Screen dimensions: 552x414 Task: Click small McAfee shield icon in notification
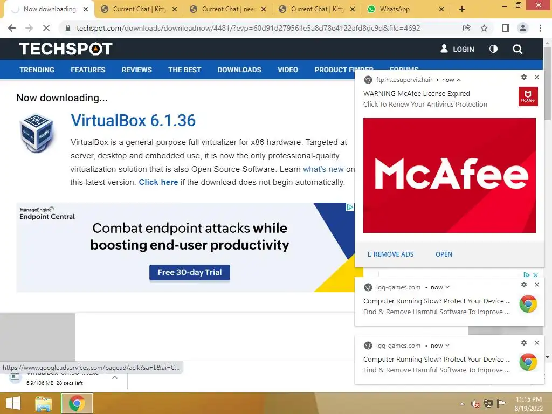pos(528,96)
